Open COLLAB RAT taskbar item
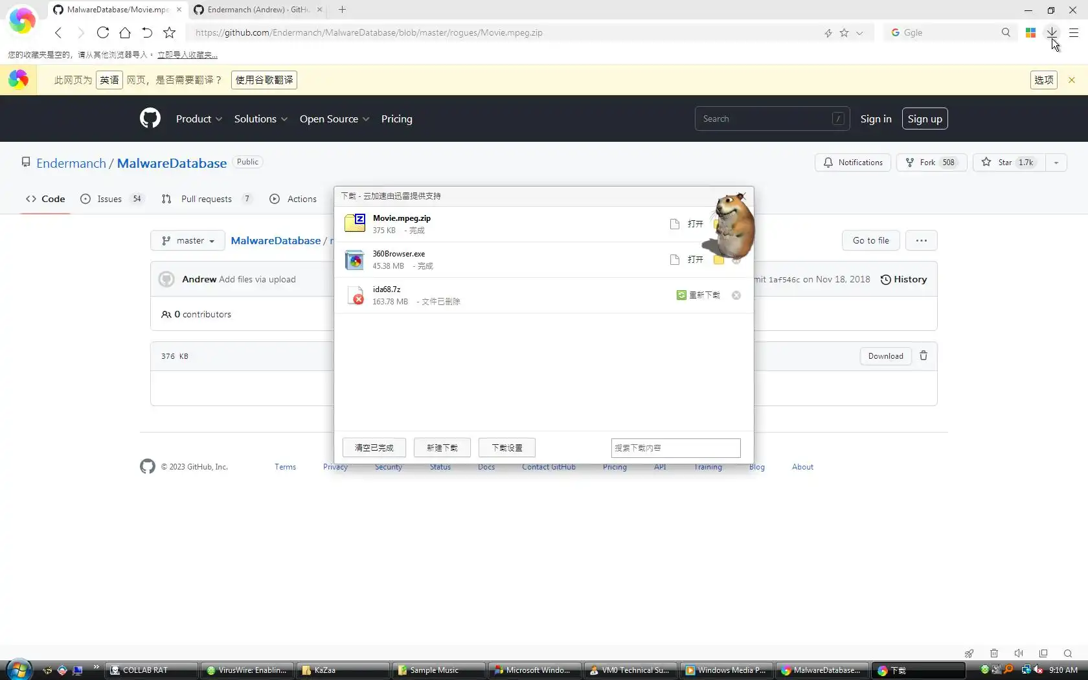Viewport: 1088px width, 680px height. [x=151, y=670]
